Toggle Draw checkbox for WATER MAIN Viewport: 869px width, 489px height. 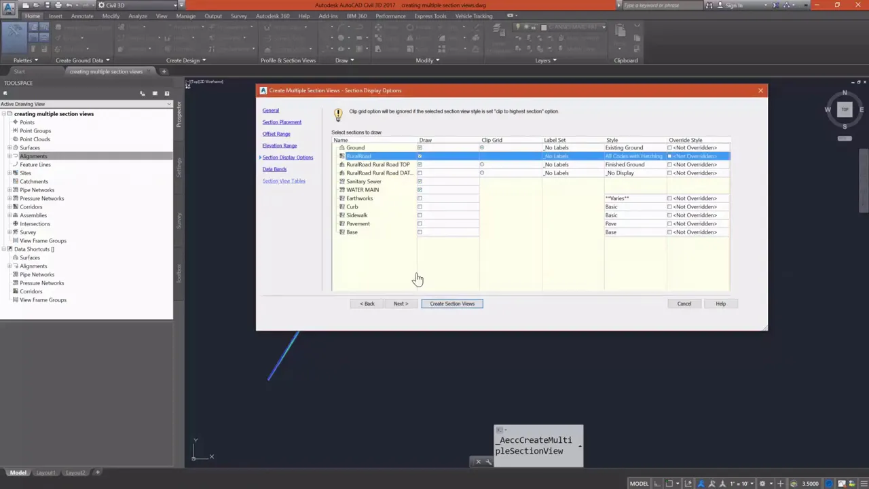[x=420, y=189]
